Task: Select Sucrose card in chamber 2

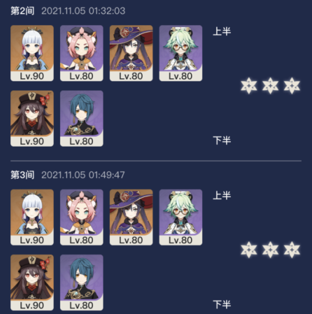Action: click(x=181, y=53)
